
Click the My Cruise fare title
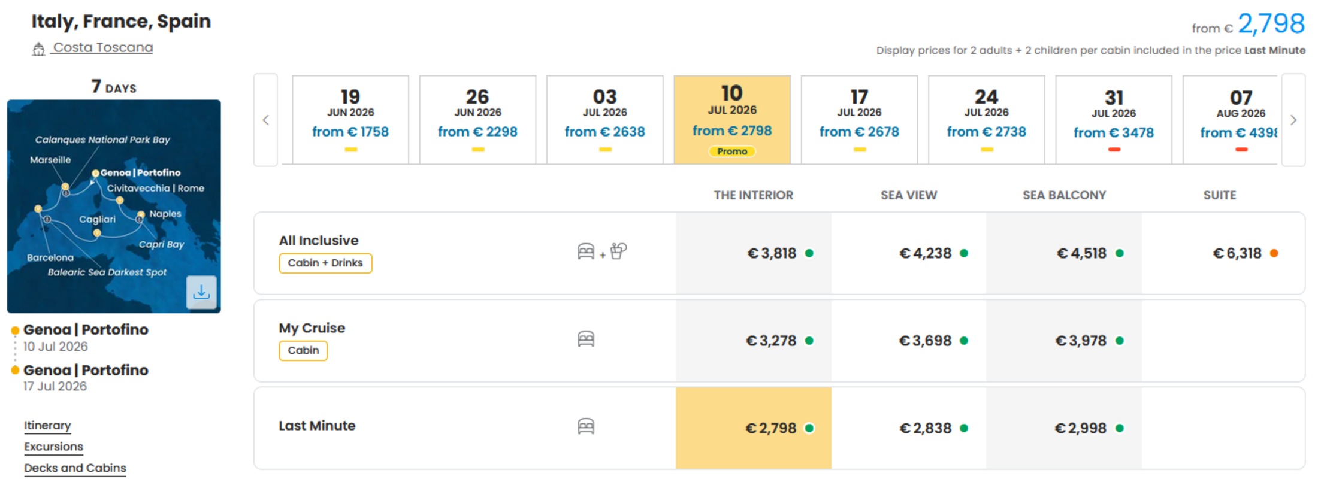coord(312,328)
